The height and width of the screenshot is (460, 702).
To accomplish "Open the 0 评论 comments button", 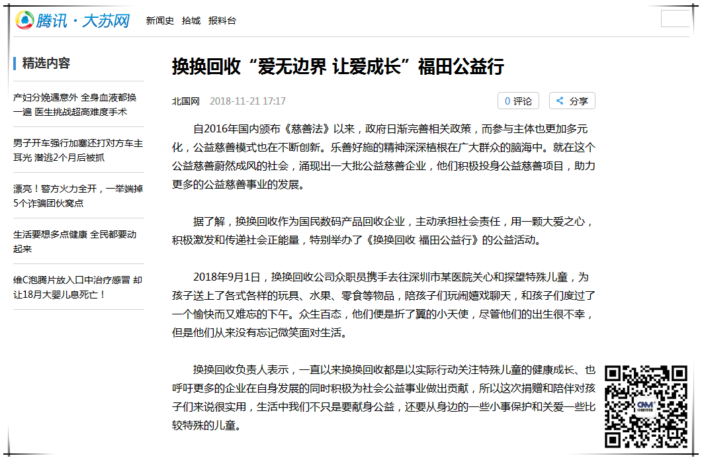I will tap(518, 101).
